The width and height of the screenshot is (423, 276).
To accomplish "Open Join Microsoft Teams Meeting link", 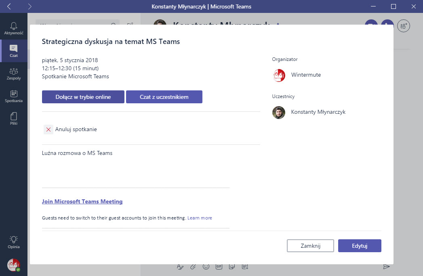I will coord(82,201).
